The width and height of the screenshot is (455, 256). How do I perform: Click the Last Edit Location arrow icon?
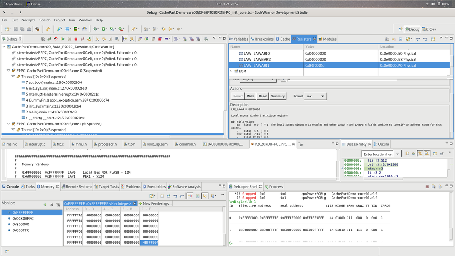click(x=164, y=29)
